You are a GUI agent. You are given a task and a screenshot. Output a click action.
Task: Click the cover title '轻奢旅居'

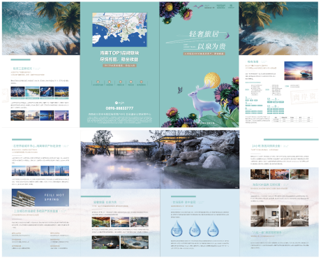(204, 34)
